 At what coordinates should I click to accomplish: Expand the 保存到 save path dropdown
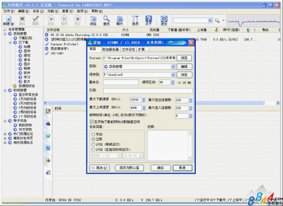173,75
